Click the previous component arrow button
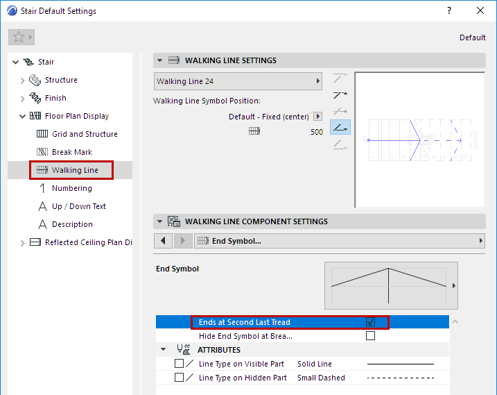Image resolution: width=497 pixels, height=395 pixels. pos(163,241)
